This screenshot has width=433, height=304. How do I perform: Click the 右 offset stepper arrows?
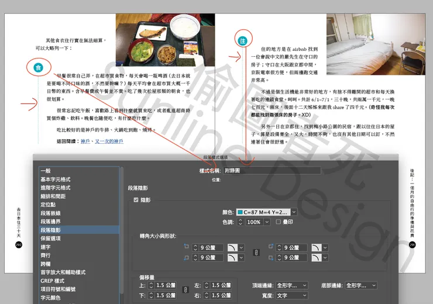point(207,295)
